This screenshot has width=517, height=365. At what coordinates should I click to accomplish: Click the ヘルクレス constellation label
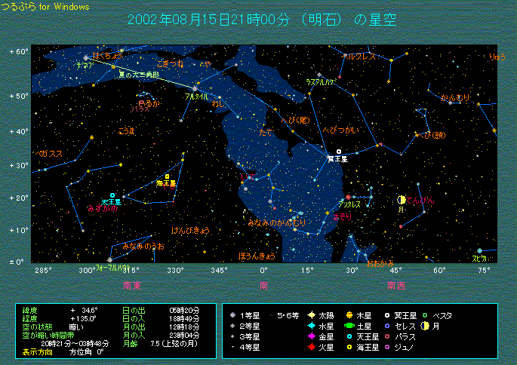pyautogui.click(x=355, y=56)
